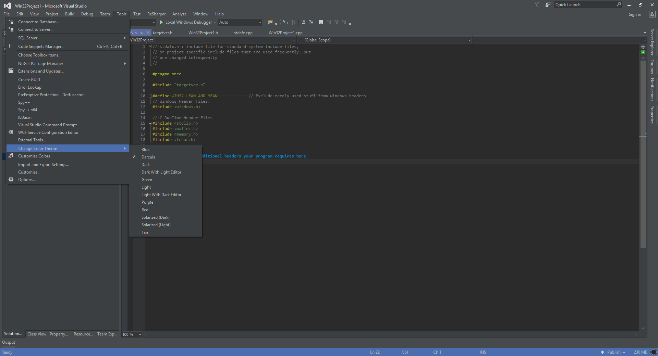
Task: Choose the Solarized (Dark) theme
Action: coord(166,217)
